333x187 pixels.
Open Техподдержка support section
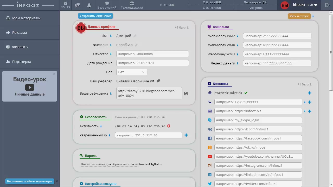pos(132,5)
